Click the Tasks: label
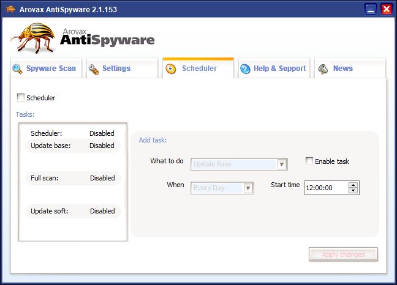The image size is (397, 285). coord(25,114)
